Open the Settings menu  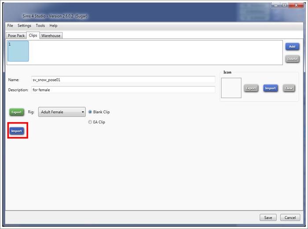click(x=25, y=26)
